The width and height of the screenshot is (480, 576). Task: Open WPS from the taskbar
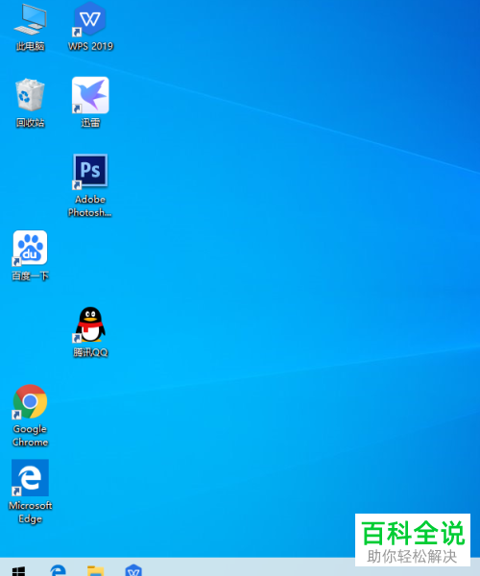pyautogui.click(x=133, y=570)
